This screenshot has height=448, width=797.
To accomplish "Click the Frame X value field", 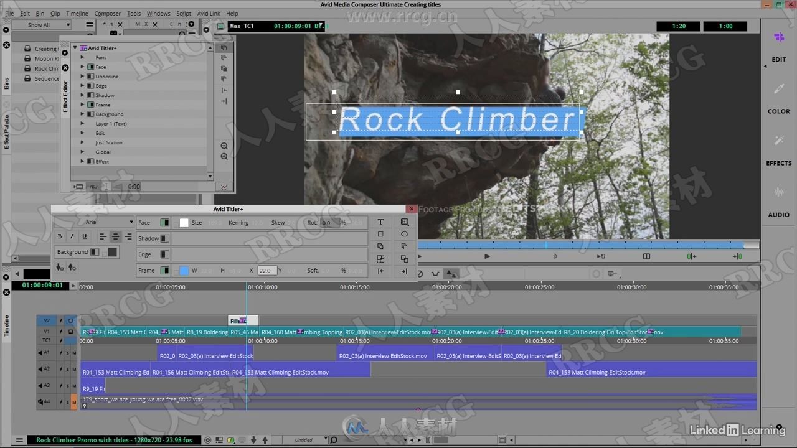I will [266, 271].
